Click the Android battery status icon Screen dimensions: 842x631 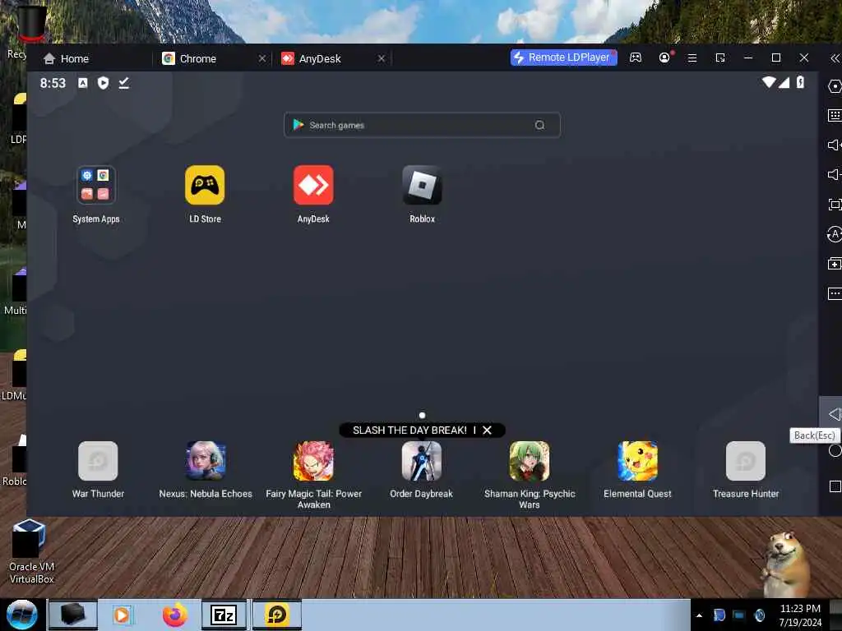click(x=800, y=82)
